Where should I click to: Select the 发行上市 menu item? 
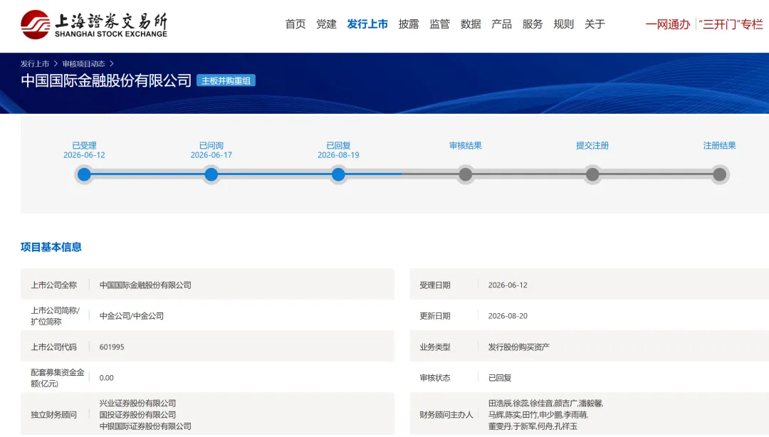click(x=367, y=24)
